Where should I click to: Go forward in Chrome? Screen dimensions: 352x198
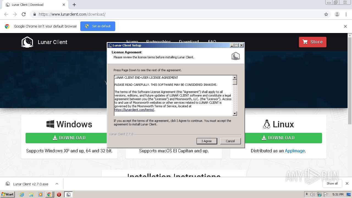click(x=15, y=14)
